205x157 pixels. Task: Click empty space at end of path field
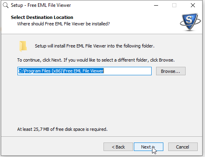pos(127,71)
